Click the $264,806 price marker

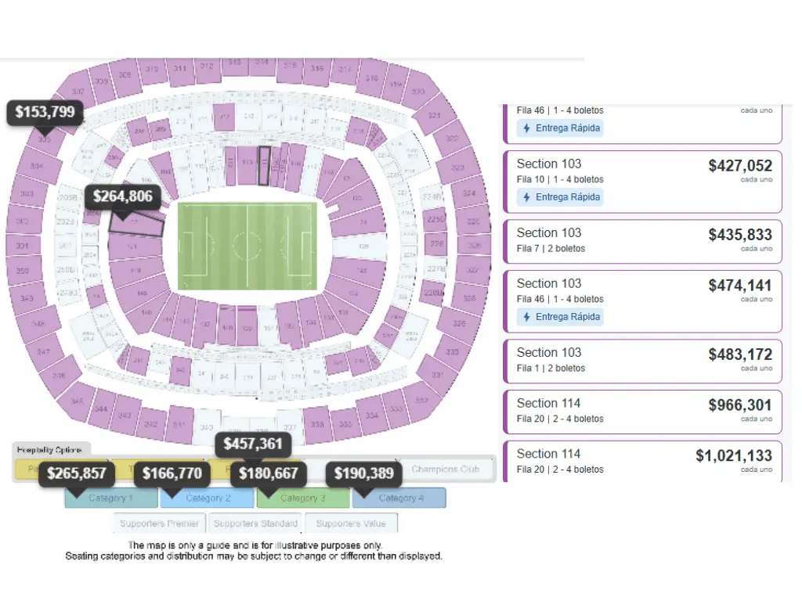(x=123, y=196)
